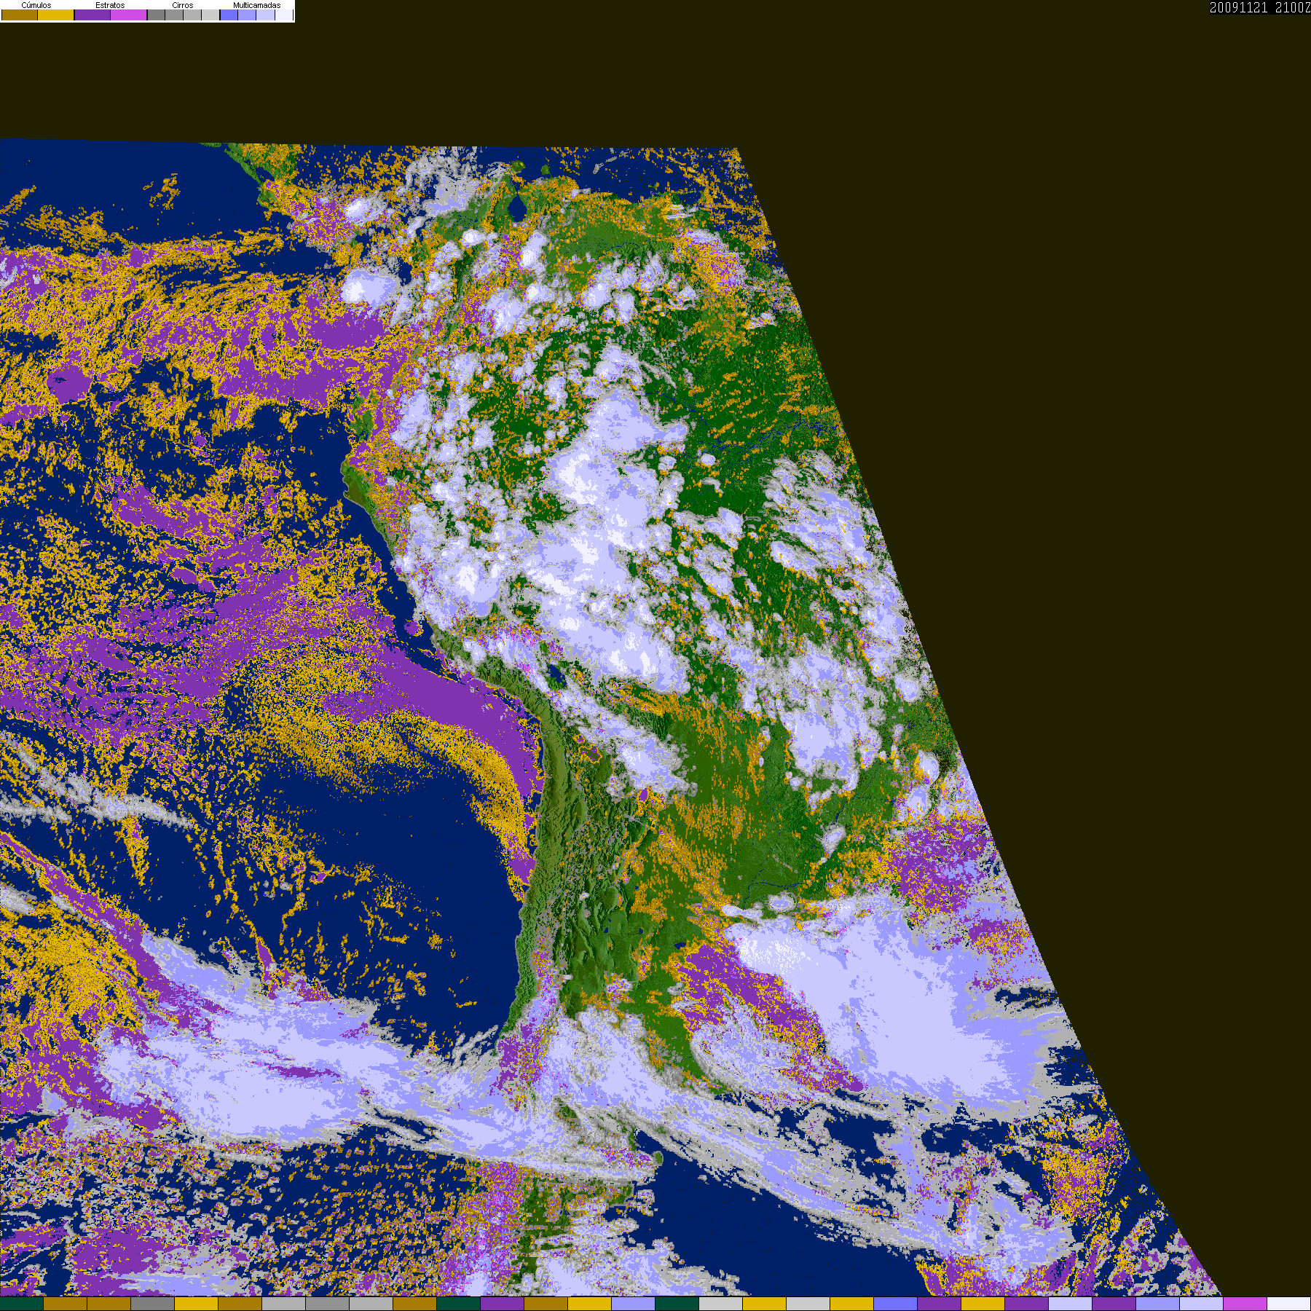Click the Estratos legend label
Image resolution: width=1311 pixels, height=1311 pixels.
coord(110,5)
